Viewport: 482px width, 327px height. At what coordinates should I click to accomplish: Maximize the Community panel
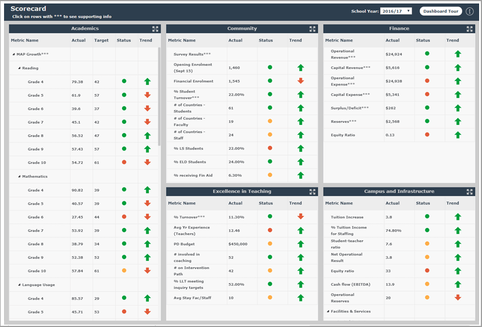point(312,29)
